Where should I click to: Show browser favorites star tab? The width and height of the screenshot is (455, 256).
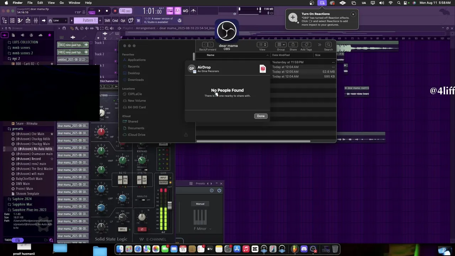pyautogui.click(x=49, y=35)
